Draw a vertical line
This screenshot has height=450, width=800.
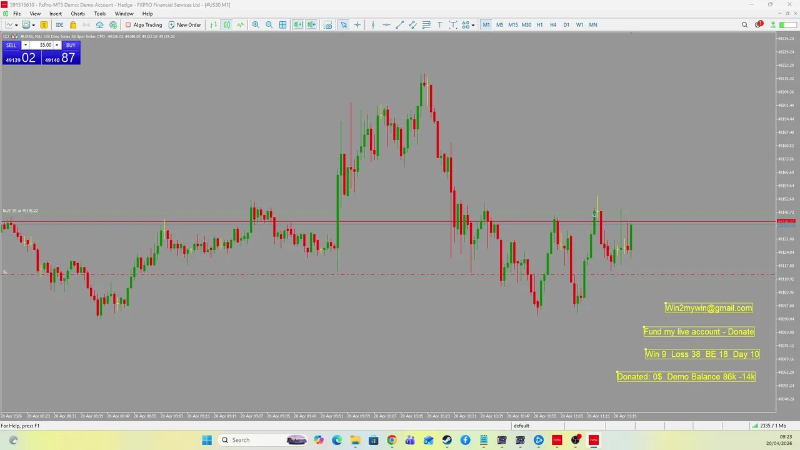pyautogui.click(x=373, y=25)
